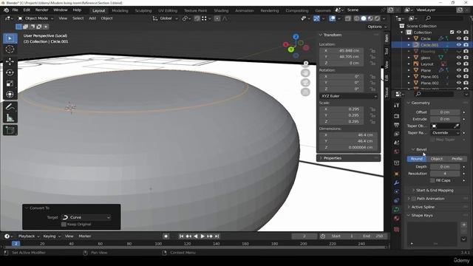Viewport: 473px width, 266px height.
Task: Click the green Y axis on navigation gizmo
Action: pos(290,50)
